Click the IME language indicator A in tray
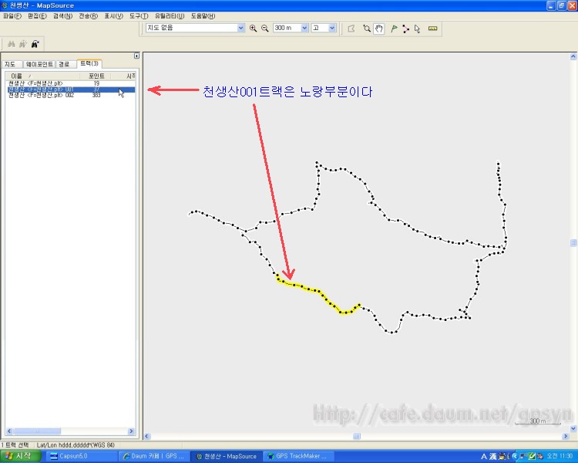This screenshot has width=578, height=463. pyautogui.click(x=484, y=457)
